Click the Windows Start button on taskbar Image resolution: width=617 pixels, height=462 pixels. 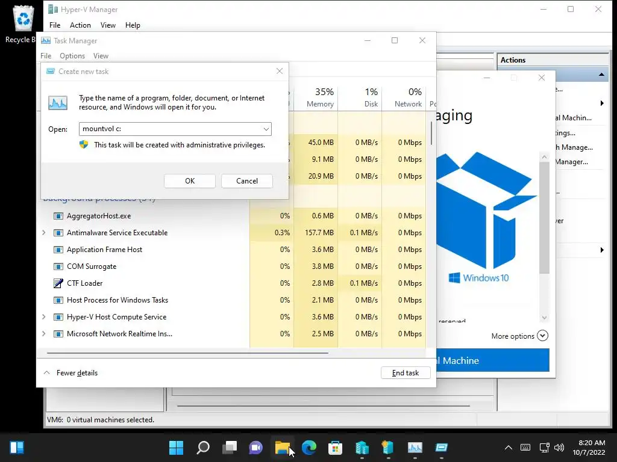[176, 447]
